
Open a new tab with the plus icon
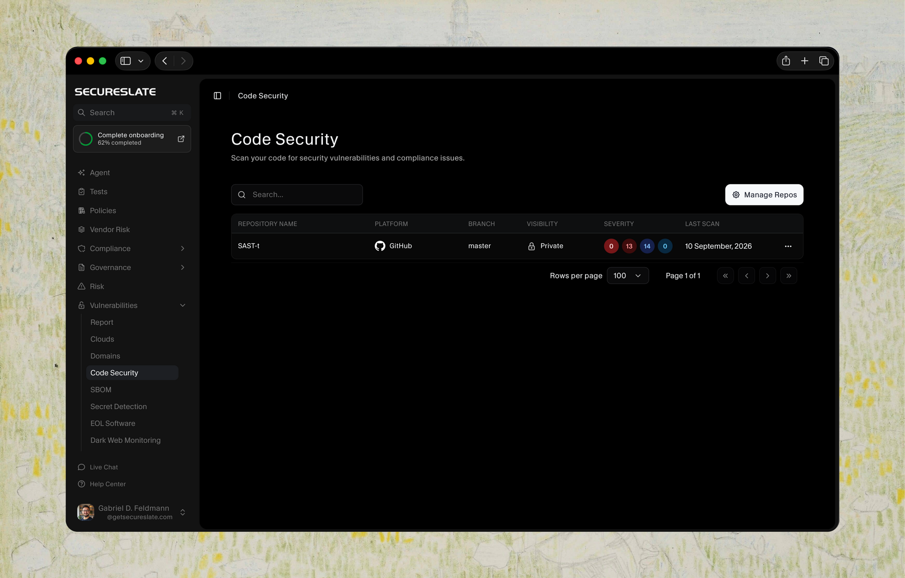805,61
